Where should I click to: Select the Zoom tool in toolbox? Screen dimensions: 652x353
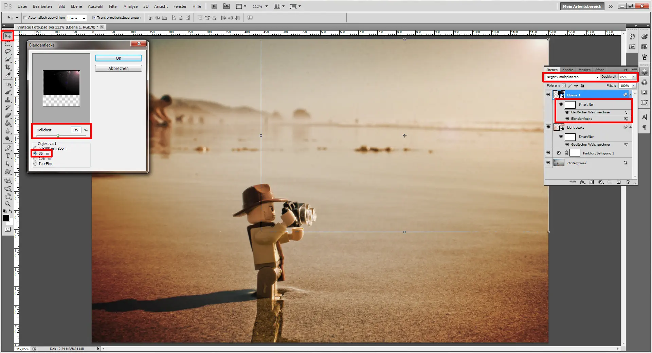pyautogui.click(x=7, y=204)
